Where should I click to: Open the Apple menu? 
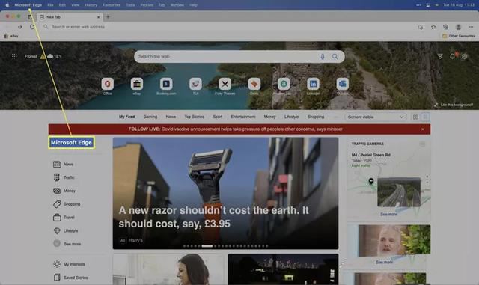pyautogui.click(x=7, y=5)
